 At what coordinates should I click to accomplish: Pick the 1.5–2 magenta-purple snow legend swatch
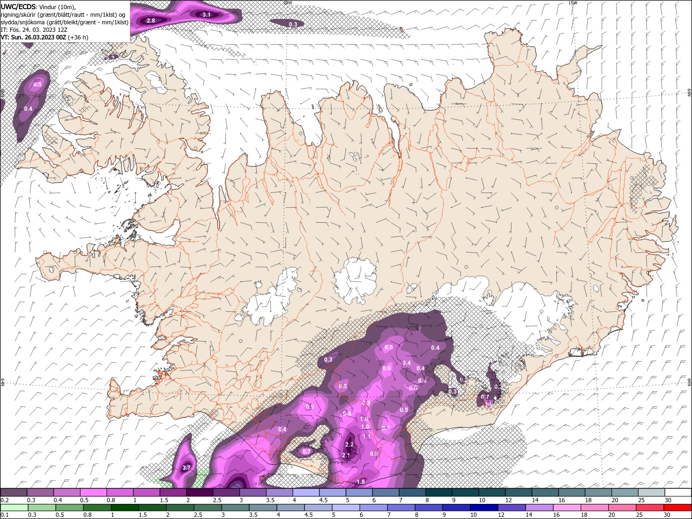coord(173,493)
